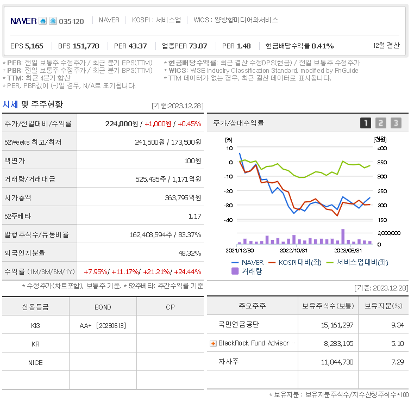
Task: Click 52주베타 value 1.17
Action: tap(195, 216)
